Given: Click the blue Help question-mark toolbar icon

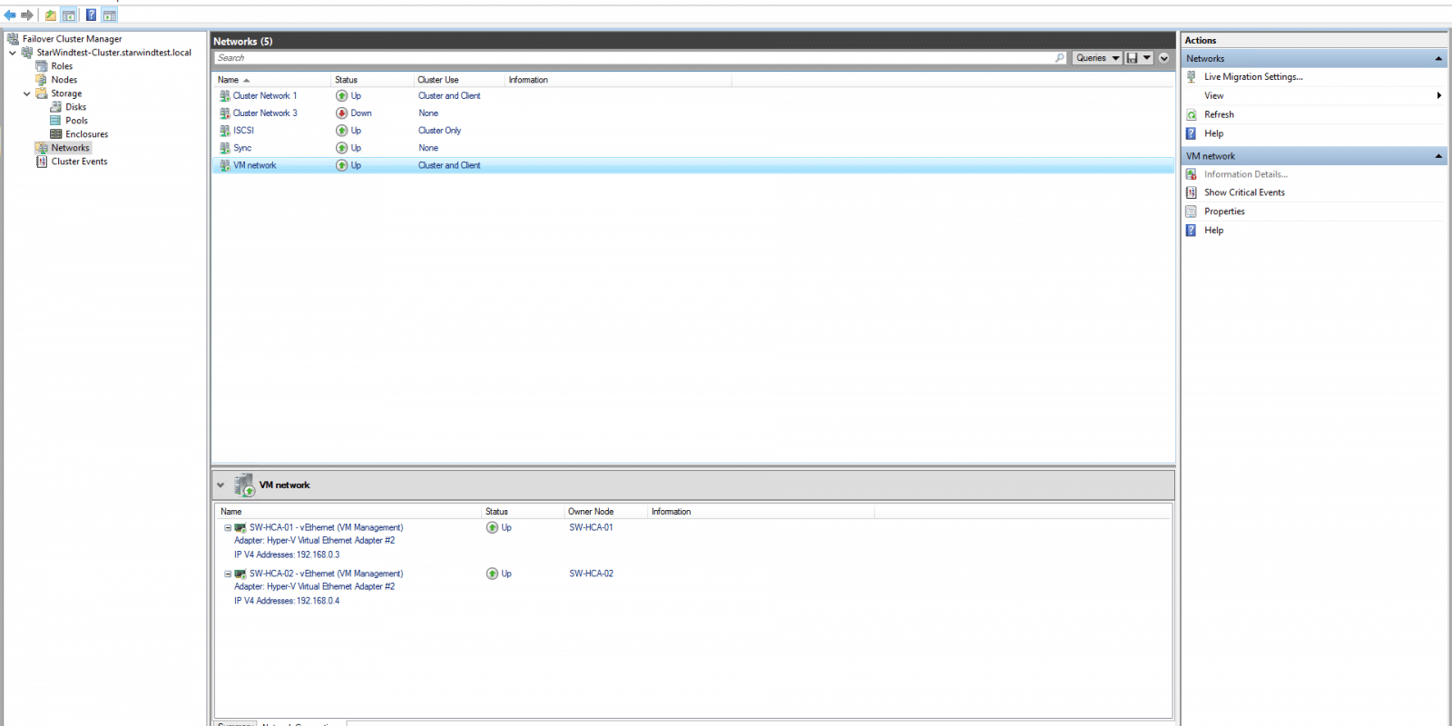Looking at the screenshot, I should click(x=91, y=15).
